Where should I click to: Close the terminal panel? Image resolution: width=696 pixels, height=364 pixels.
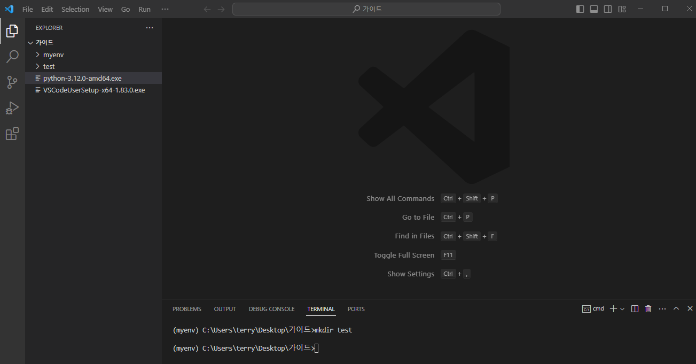coord(690,308)
